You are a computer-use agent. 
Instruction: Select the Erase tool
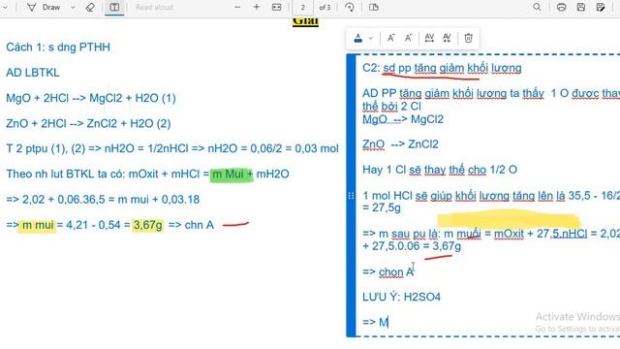point(90,7)
